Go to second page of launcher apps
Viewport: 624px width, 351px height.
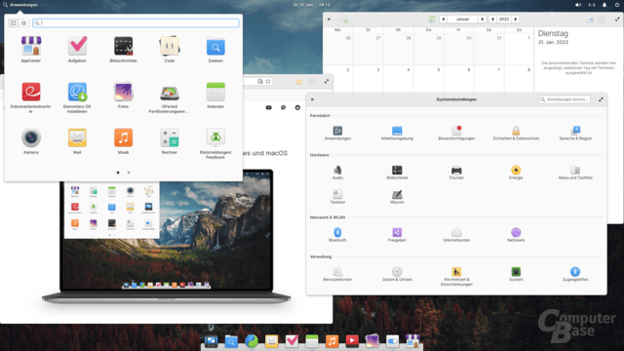pyautogui.click(x=129, y=173)
